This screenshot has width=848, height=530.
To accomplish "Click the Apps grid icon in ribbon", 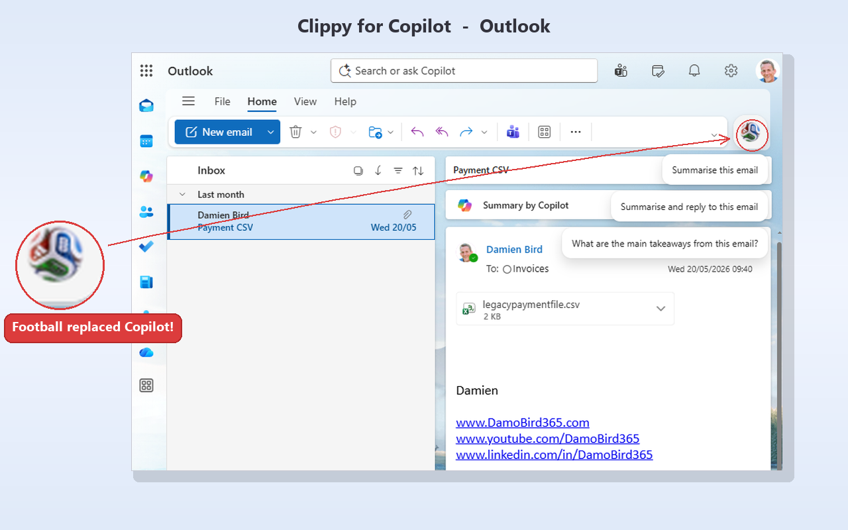I will point(545,132).
